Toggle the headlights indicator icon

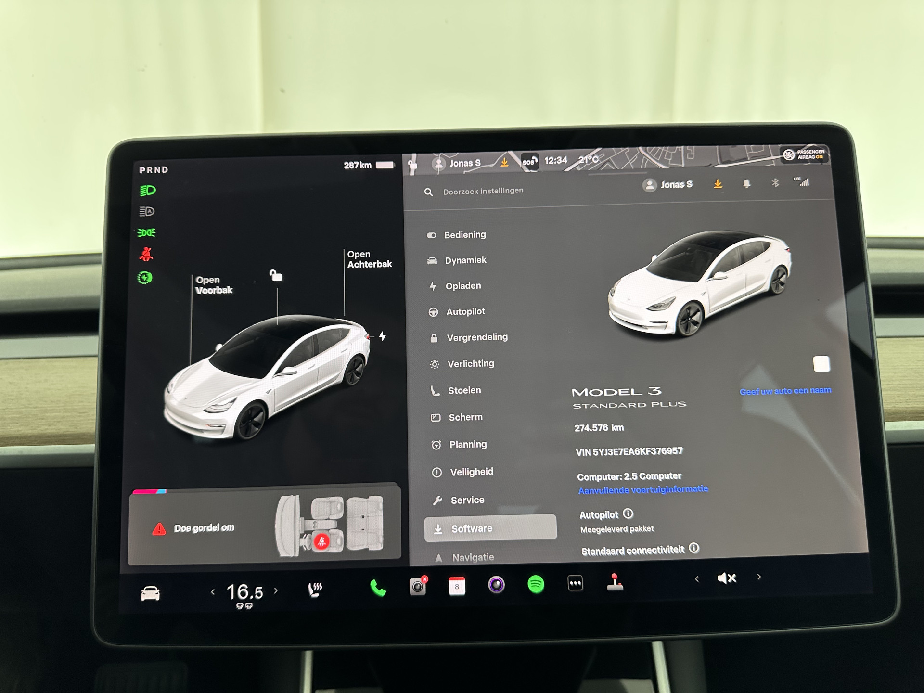pyautogui.click(x=148, y=191)
